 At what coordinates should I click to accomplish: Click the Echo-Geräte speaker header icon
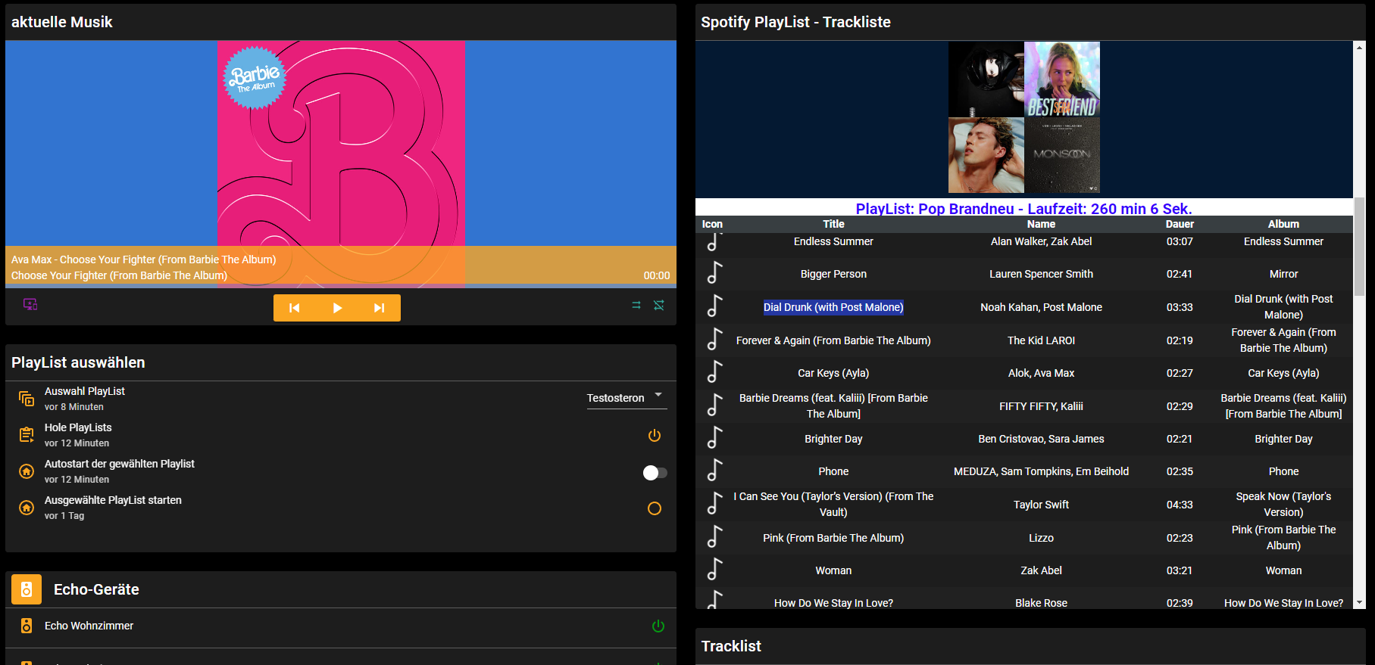(x=27, y=589)
